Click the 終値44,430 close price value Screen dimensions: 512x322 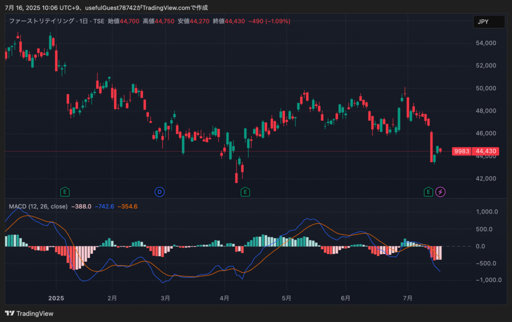click(228, 21)
